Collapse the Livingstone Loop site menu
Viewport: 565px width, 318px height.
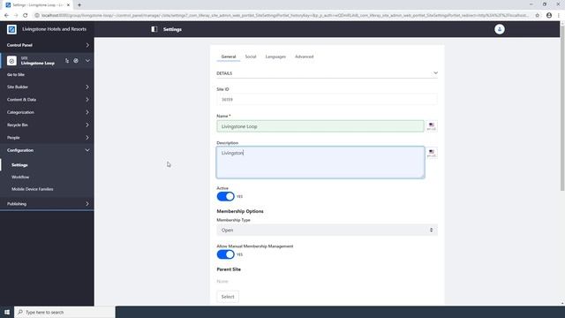87,61
